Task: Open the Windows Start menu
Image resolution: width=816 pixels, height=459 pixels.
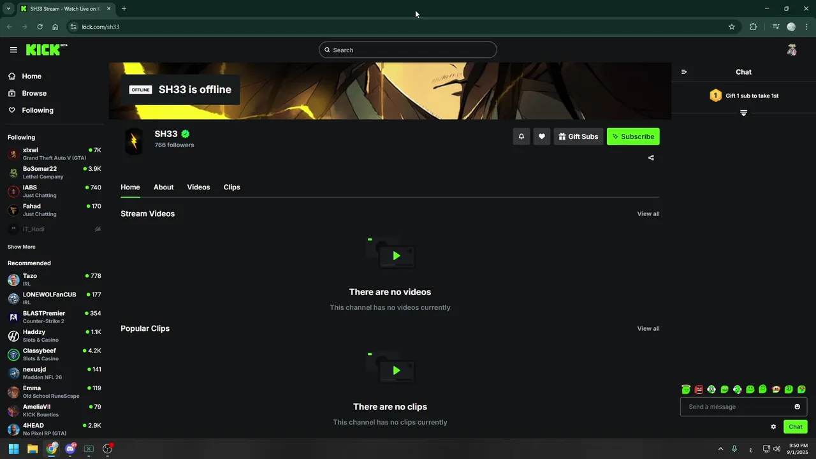Action: tap(13, 449)
